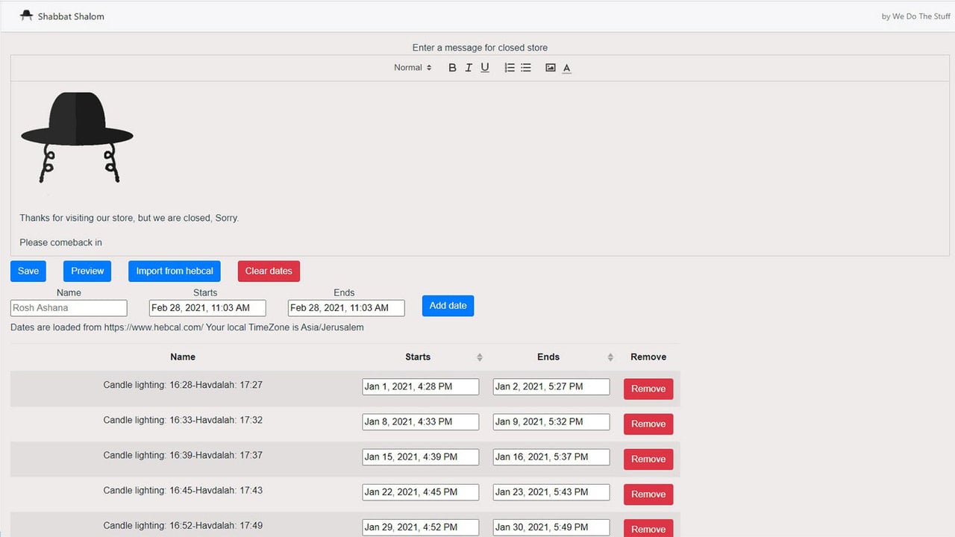Focus the Rosh Ashana name field
This screenshot has width=955, height=537.
point(69,308)
